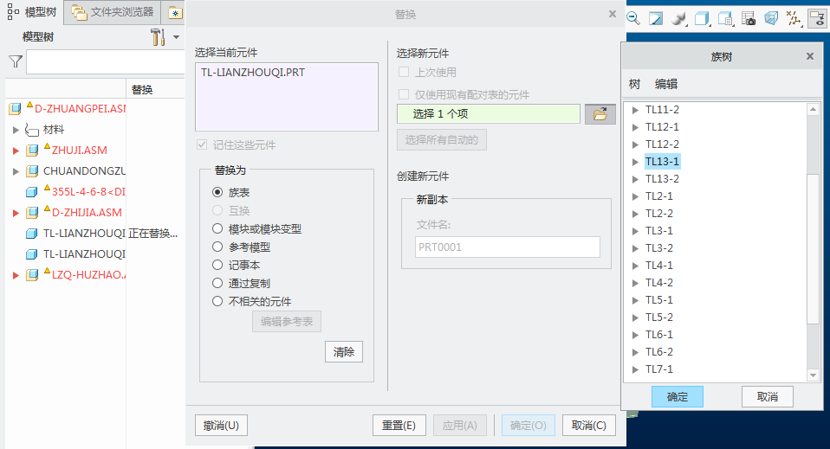Select the 模块或模块变型 radio option
Screen dimensions: 830x449
217,228
